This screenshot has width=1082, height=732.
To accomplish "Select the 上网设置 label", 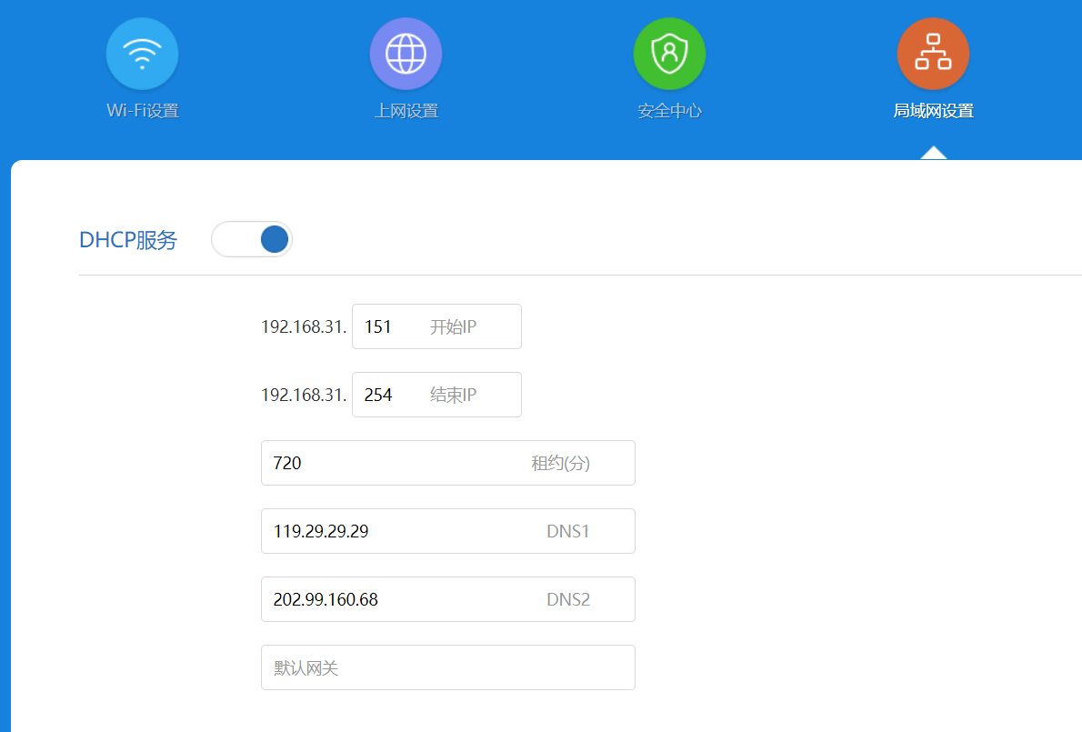I will (406, 110).
